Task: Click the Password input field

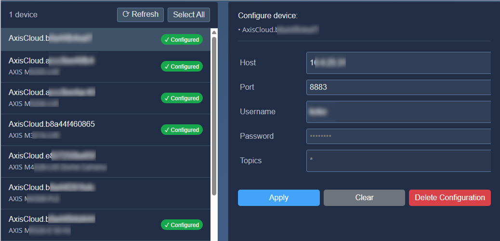Action: (x=398, y=136)
